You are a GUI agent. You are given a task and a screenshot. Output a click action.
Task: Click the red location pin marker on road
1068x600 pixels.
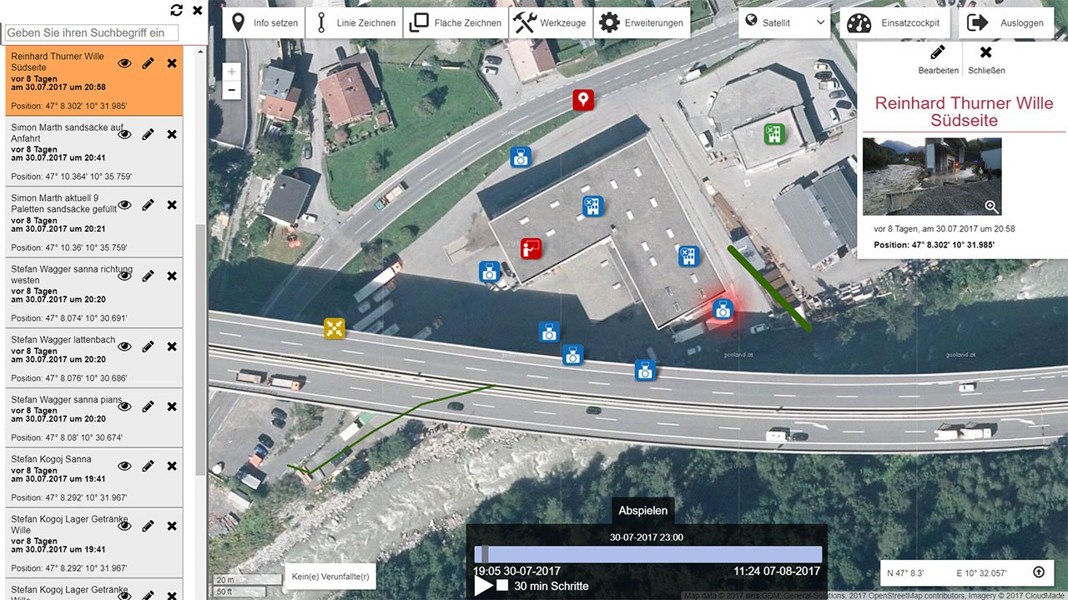tap(583, 101)
